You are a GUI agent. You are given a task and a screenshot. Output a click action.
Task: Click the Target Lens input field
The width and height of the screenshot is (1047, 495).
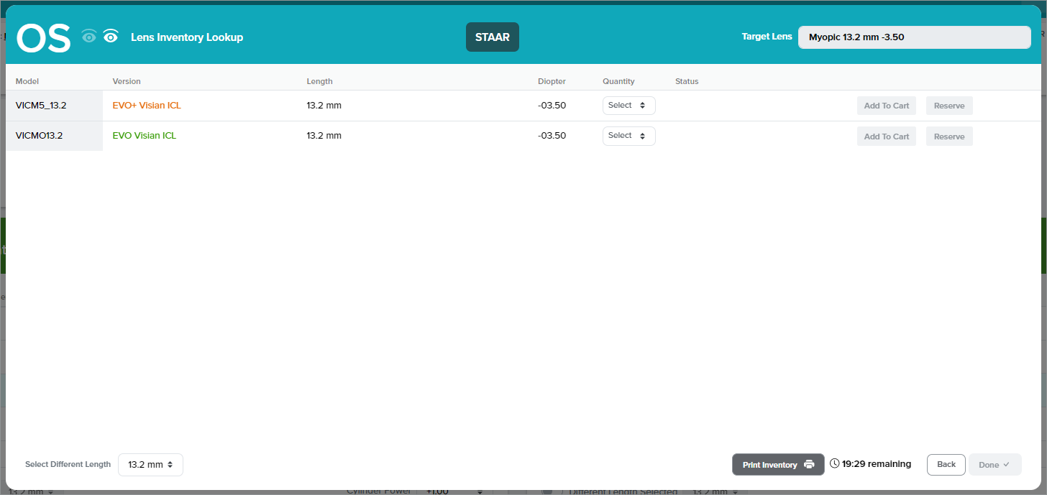(913, 37)
